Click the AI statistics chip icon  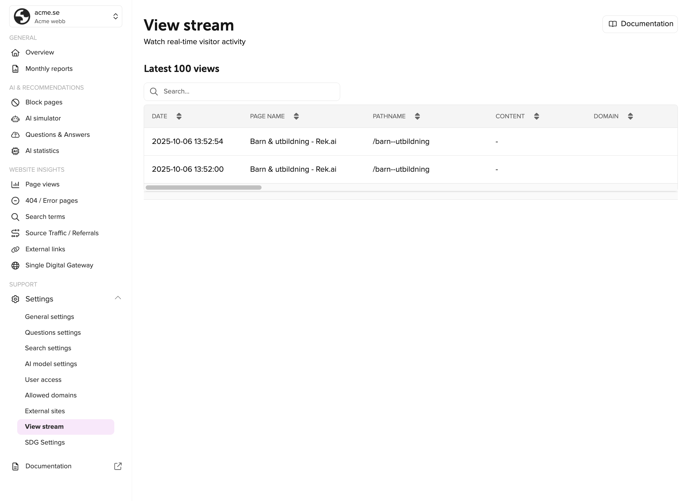pyautogui.click(x=15, y=151)
